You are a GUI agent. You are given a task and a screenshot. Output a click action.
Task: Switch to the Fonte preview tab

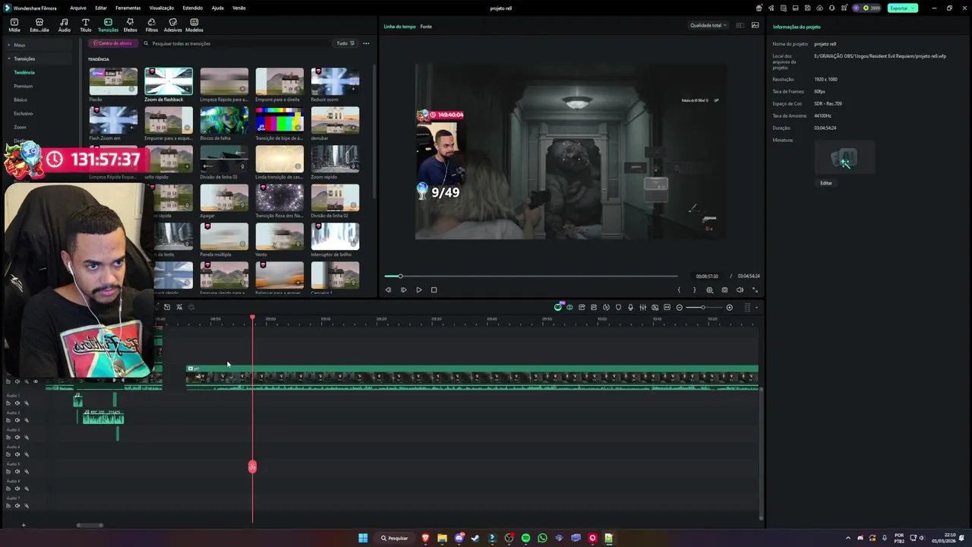(x=426, y=27)
